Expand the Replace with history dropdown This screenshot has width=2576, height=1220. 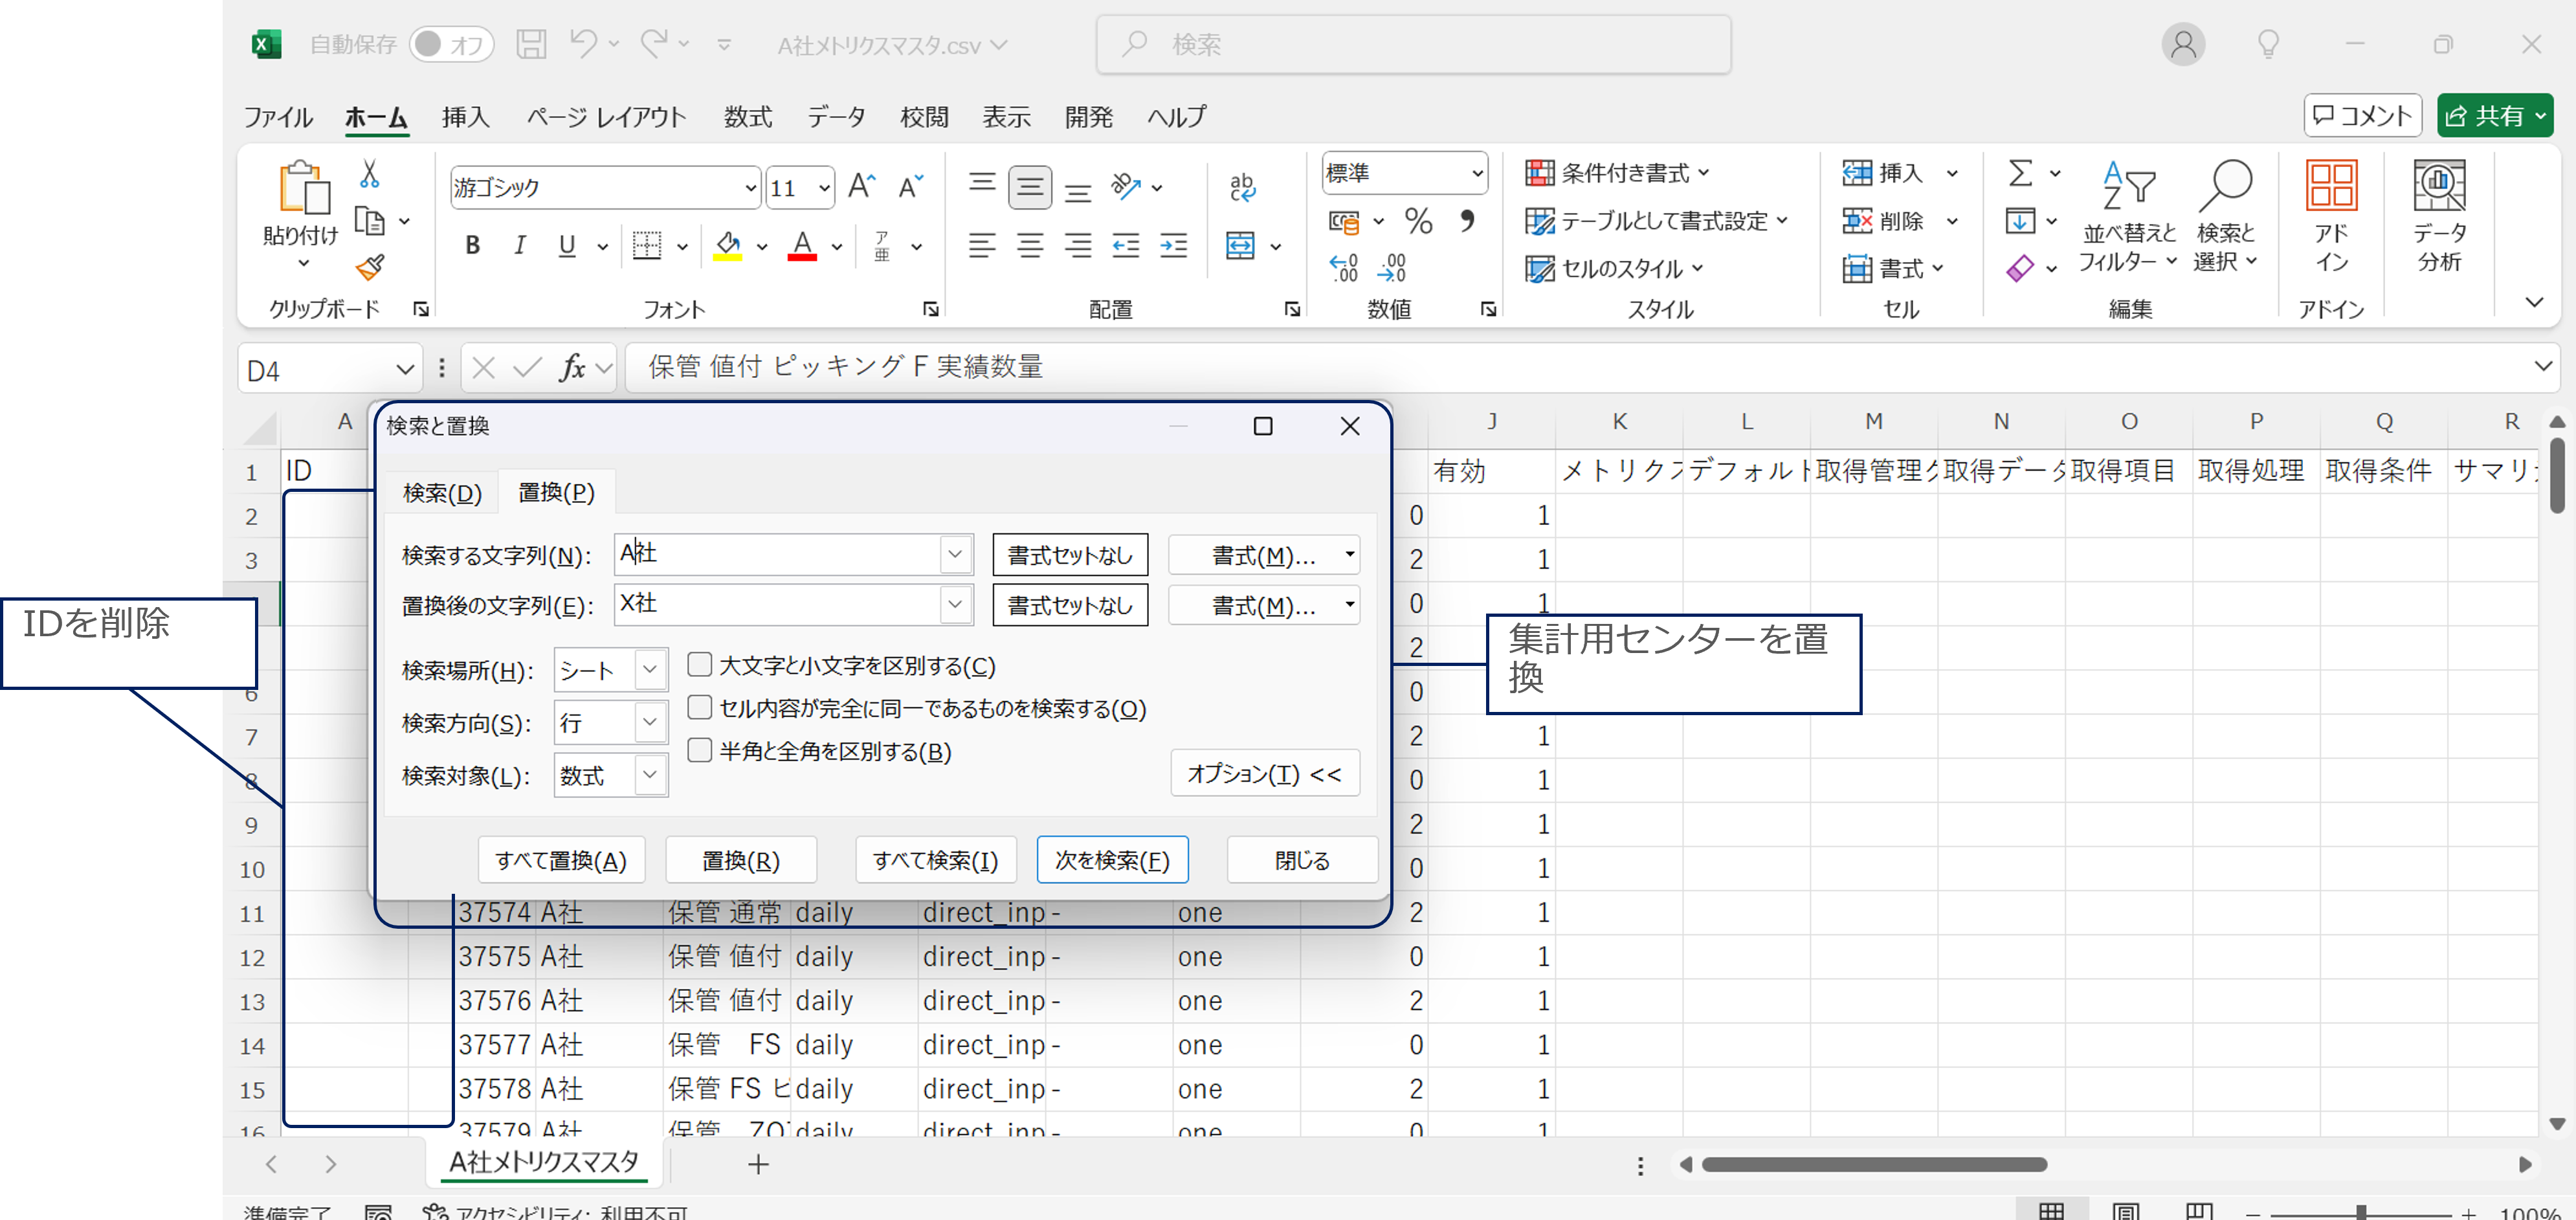coord(955,604)
